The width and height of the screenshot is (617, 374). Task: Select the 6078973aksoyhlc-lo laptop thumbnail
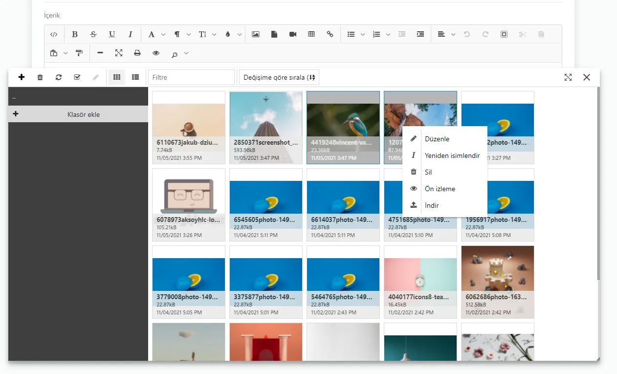189,205
